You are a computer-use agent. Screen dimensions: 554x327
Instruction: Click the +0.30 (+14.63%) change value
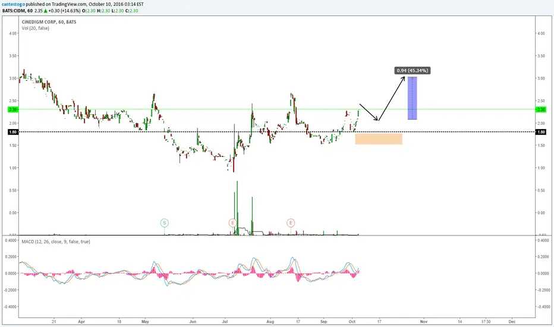tap(64, 11)
